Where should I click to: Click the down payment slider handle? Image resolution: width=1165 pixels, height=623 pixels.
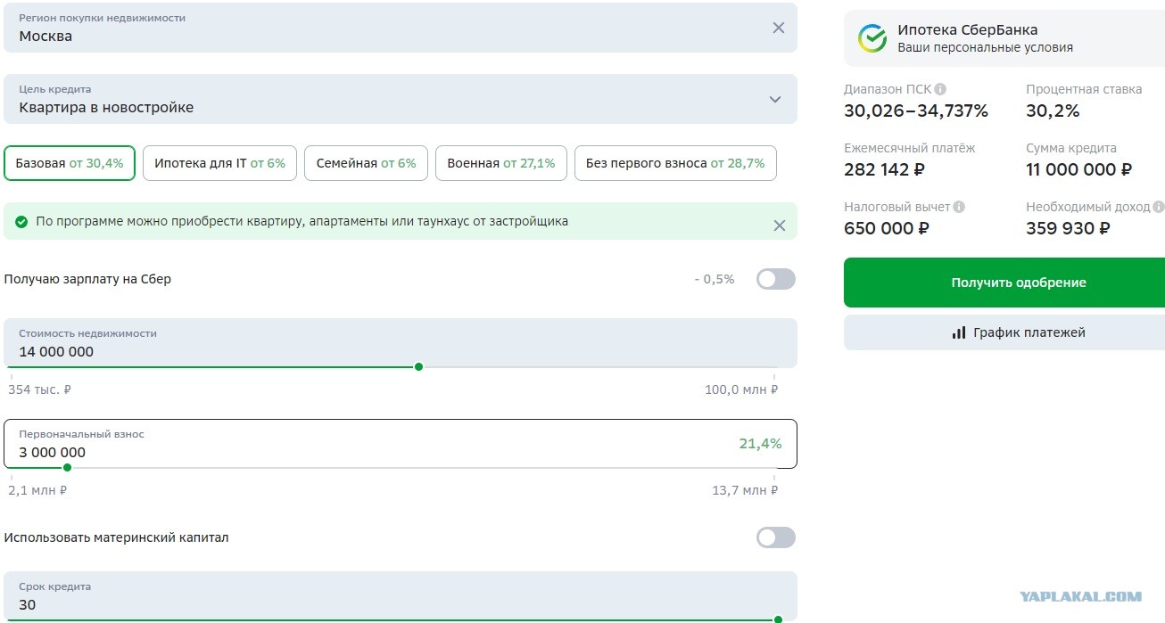pyautogui.click(x=67, y=467)
